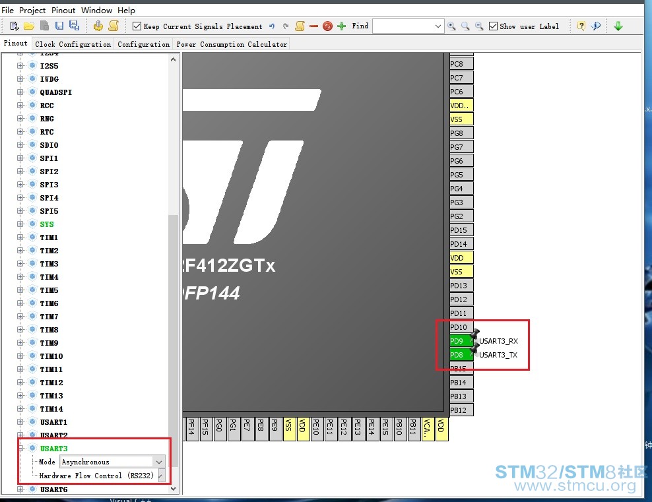Screen dimensions: 652x502
Task: Open the Window menu
Action: coord(96,10)
